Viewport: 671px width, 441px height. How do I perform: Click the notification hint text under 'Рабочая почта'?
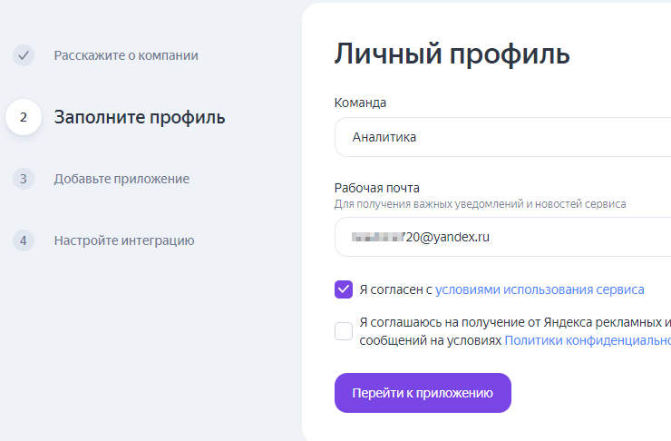[x=480, y=204]
